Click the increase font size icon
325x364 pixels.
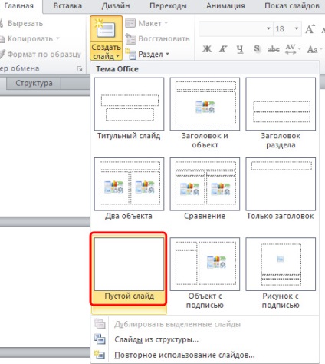click(x=310, y=29)
